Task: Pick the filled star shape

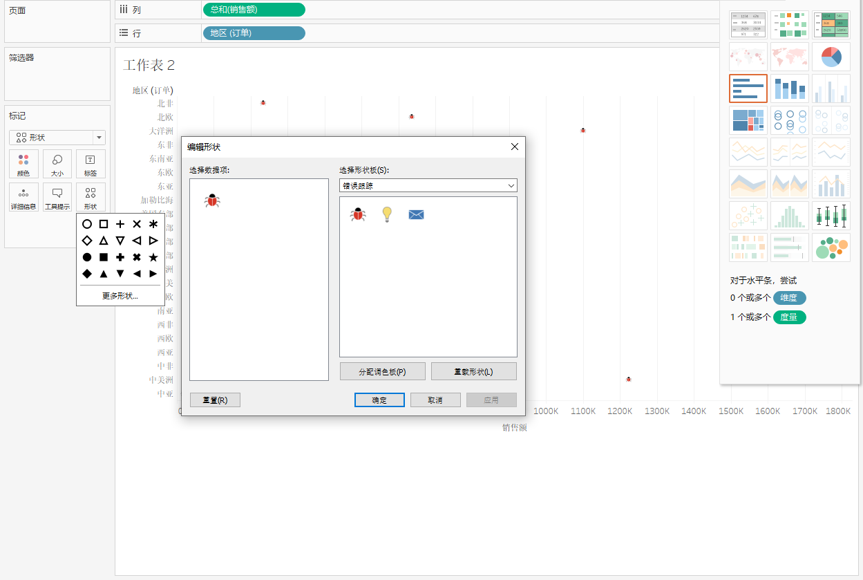Action: point(153,257)
